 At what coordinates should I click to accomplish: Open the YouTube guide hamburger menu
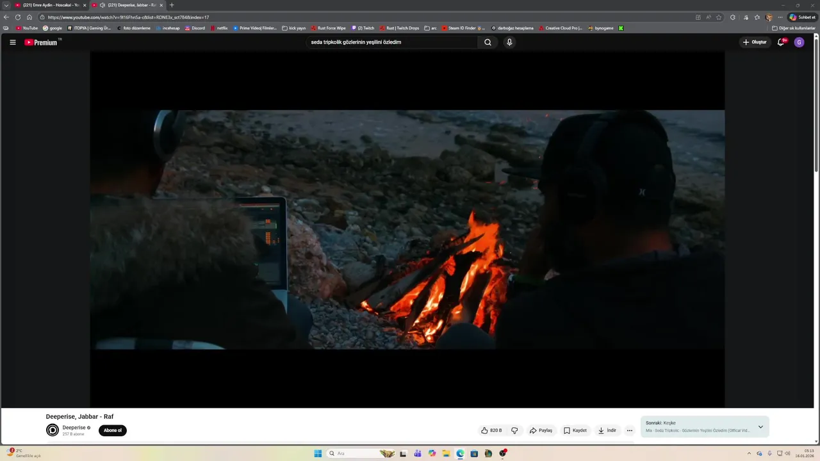[12, 42]
